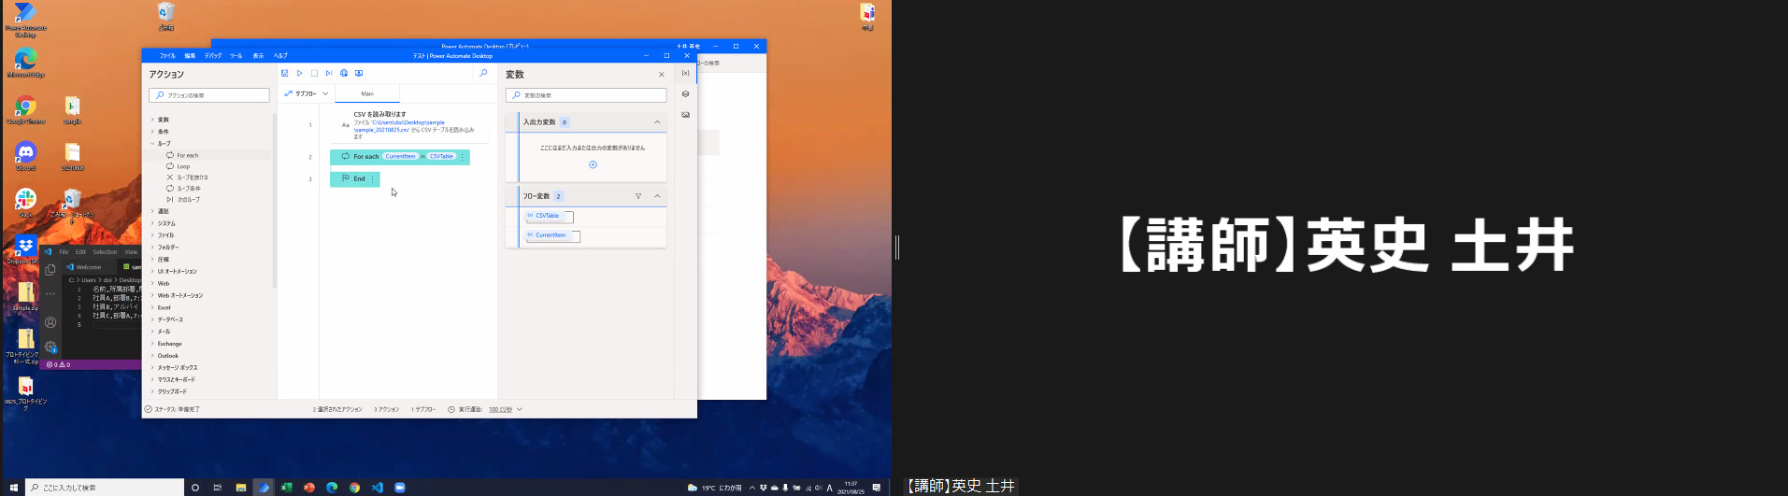
Task: Click the CurrentItem flow variable
Action: 552,235
